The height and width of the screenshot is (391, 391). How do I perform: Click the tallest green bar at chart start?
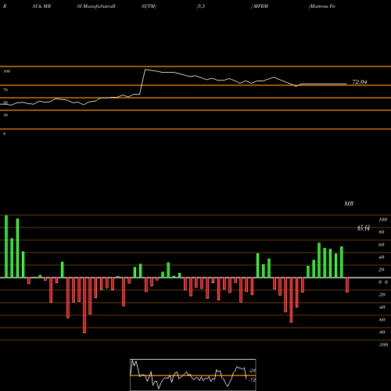pyautogui.click(x=6, y=246)
